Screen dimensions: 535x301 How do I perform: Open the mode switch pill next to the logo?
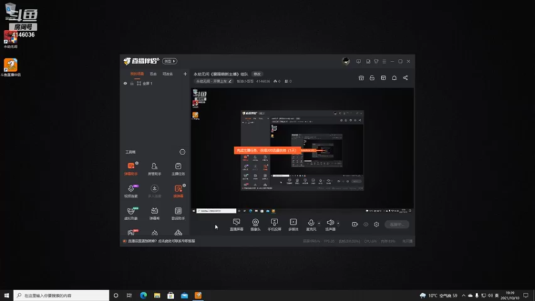coord(170,61)
